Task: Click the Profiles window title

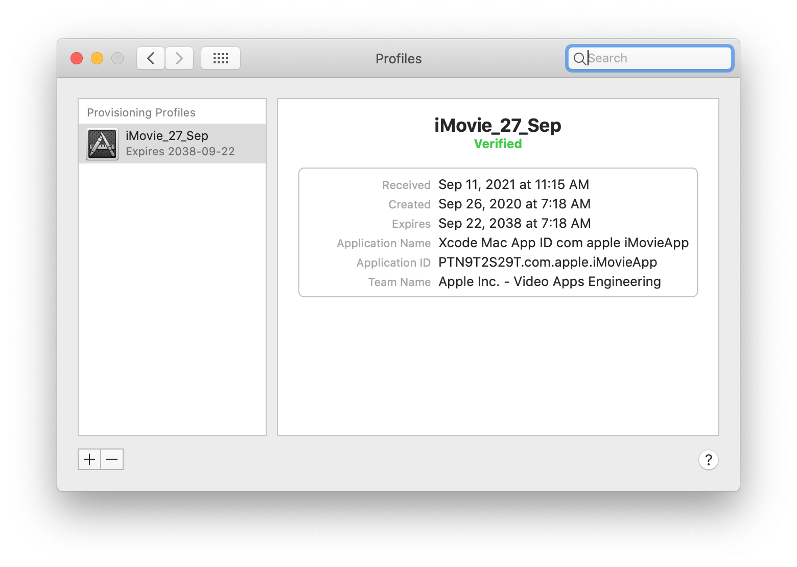Action: (398, 58)
